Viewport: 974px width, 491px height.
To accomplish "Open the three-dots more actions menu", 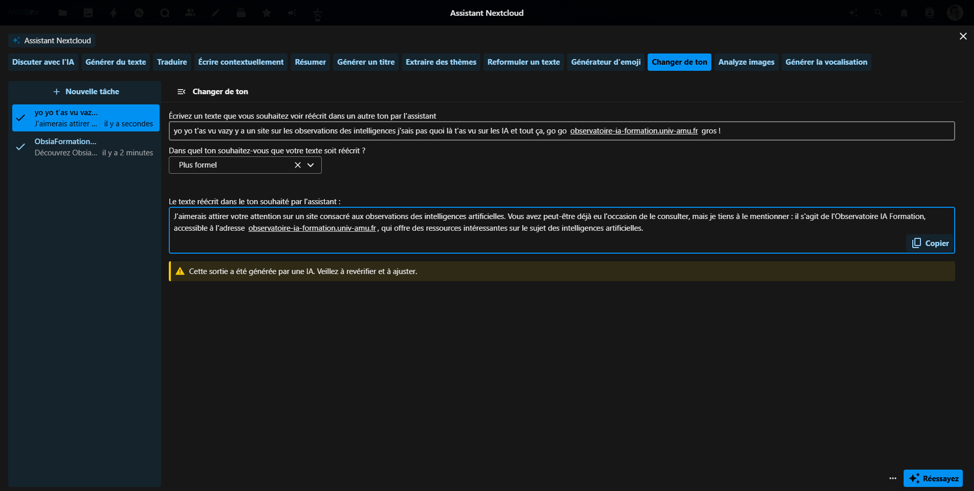I will pyautogui.click(x=892, y=478).
